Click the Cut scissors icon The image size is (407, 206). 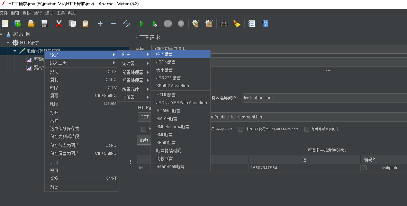tap(59, 24)
